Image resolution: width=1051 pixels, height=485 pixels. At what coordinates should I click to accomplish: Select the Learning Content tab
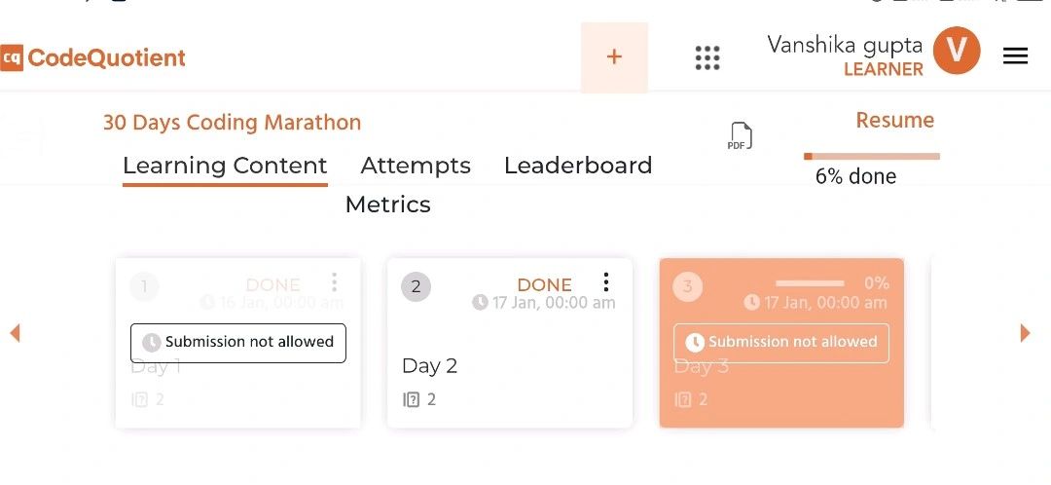click(225, 166)
